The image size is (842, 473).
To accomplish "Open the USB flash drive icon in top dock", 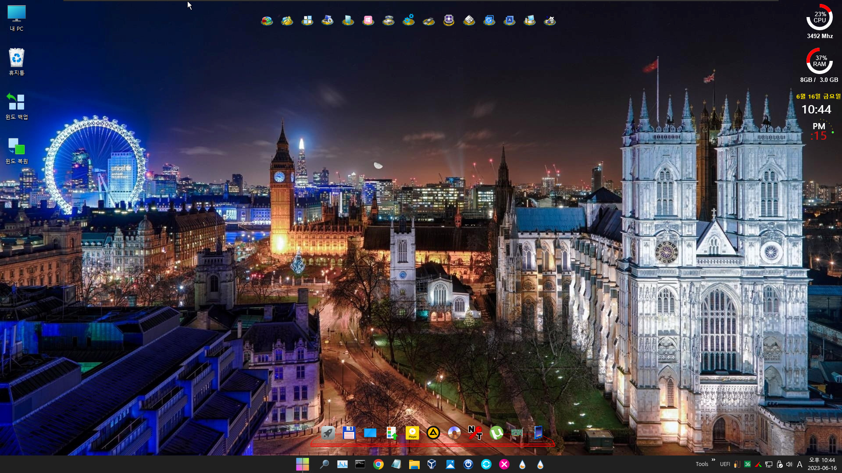I will tap(428, 21).
